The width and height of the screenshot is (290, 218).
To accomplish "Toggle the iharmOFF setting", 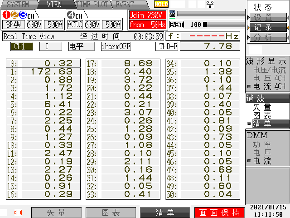I will 116,46.
